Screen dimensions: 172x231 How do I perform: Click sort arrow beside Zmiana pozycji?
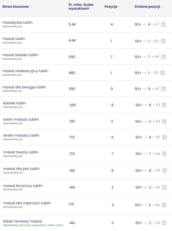click(162, 7)
